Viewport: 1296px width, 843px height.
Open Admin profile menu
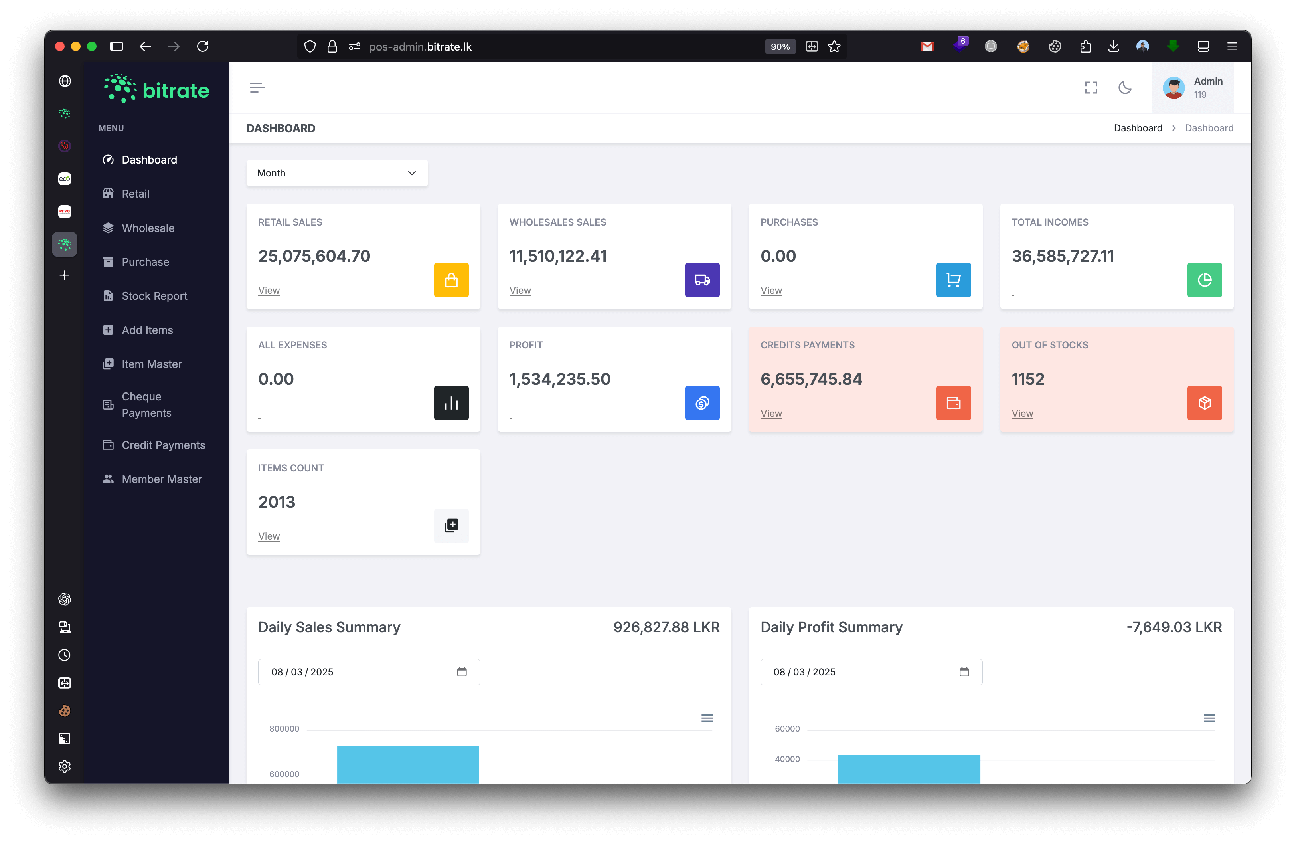(x=1192, y=88)
